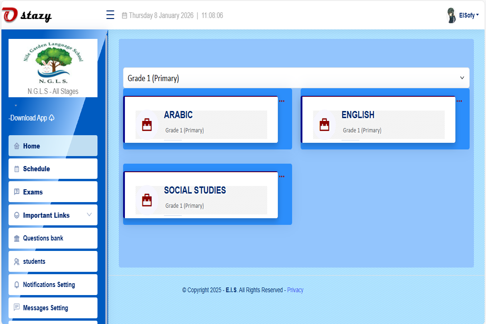The height and width of the screenshot is (324, 486).
Task: Open three-dot options on SOCIAL STUDIES card
Action: point(281,176)
